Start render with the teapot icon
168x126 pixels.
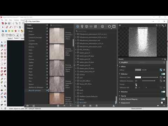(110, 27)
